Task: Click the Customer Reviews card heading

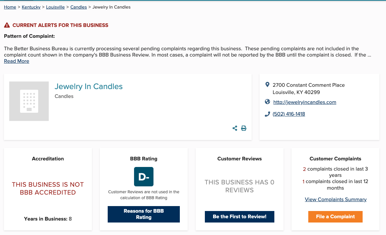Action: coord(239,159)
